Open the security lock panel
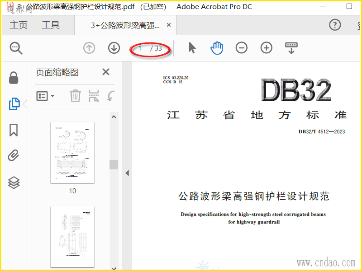The image size is (362, 271). 14,78
